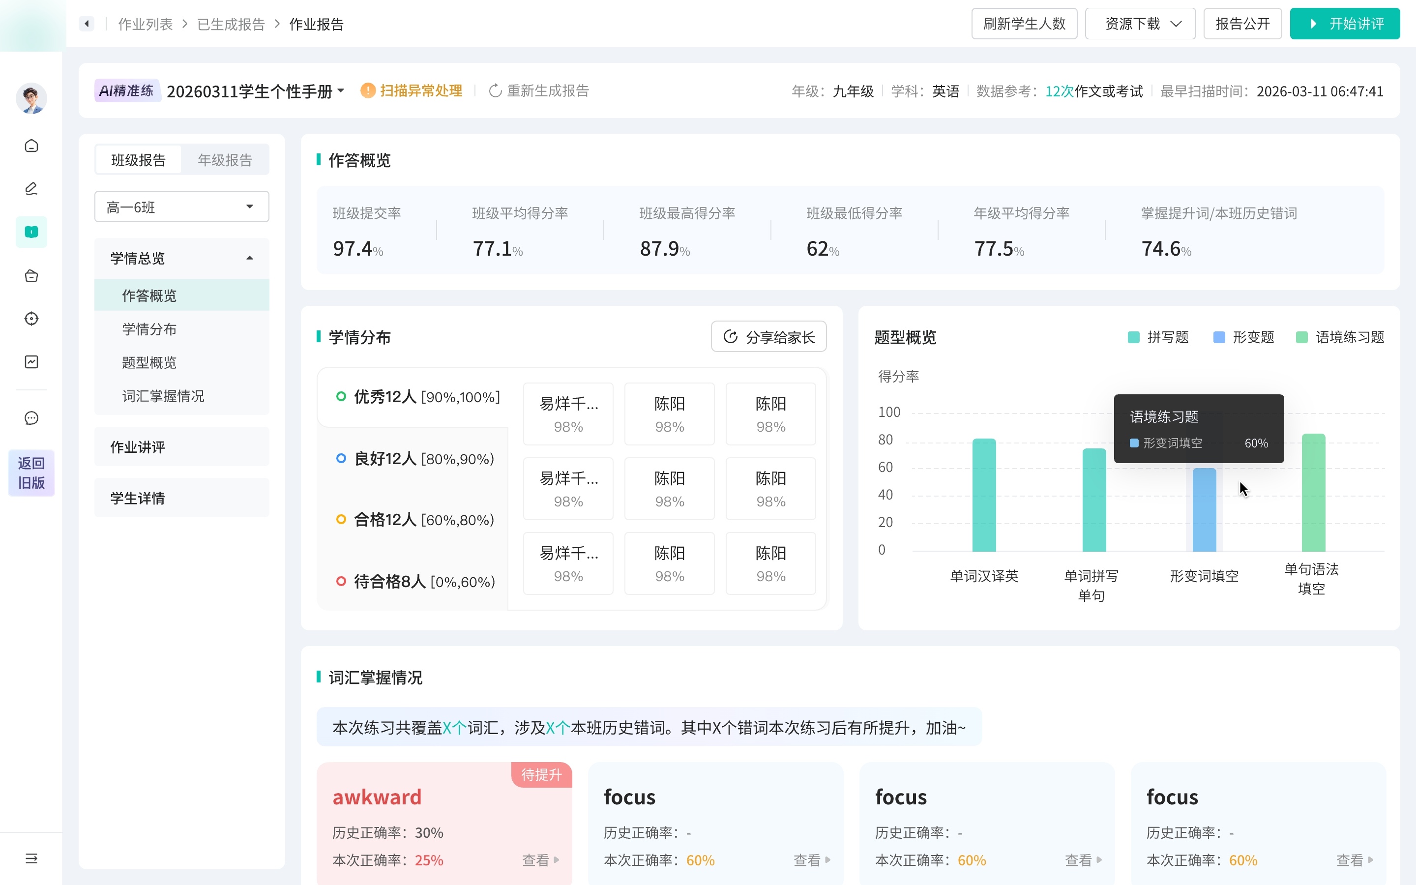This screenshot has height=885, width=1416.
Task: Open the chat message icon in sidebar
Action: coord(31,418)
